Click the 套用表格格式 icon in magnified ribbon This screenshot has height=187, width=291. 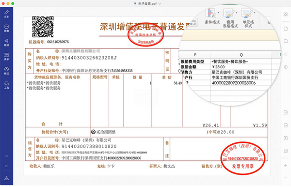(x=228, y=14)
